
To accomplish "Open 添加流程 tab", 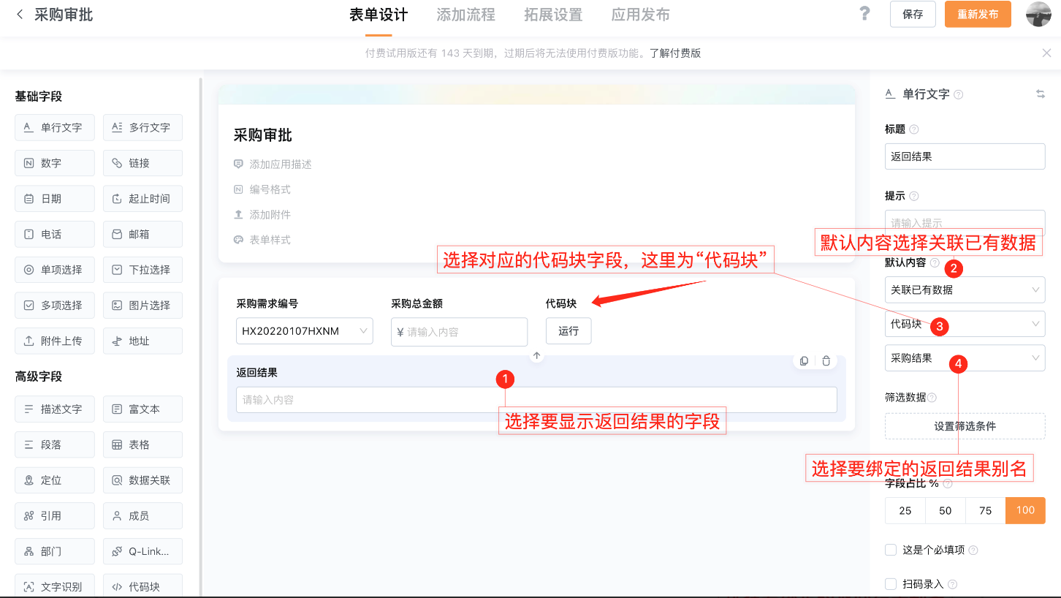I will coord(465,15).
